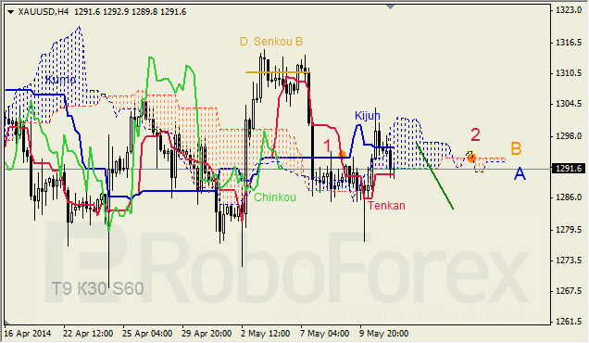The image size is (589, 343).
Task: Click the 1273.5 price axis label
Action: 569,260
